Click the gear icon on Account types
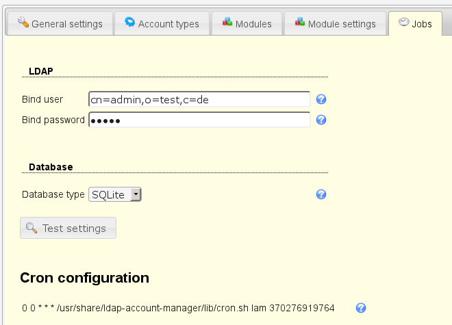 tap(129, 23)
